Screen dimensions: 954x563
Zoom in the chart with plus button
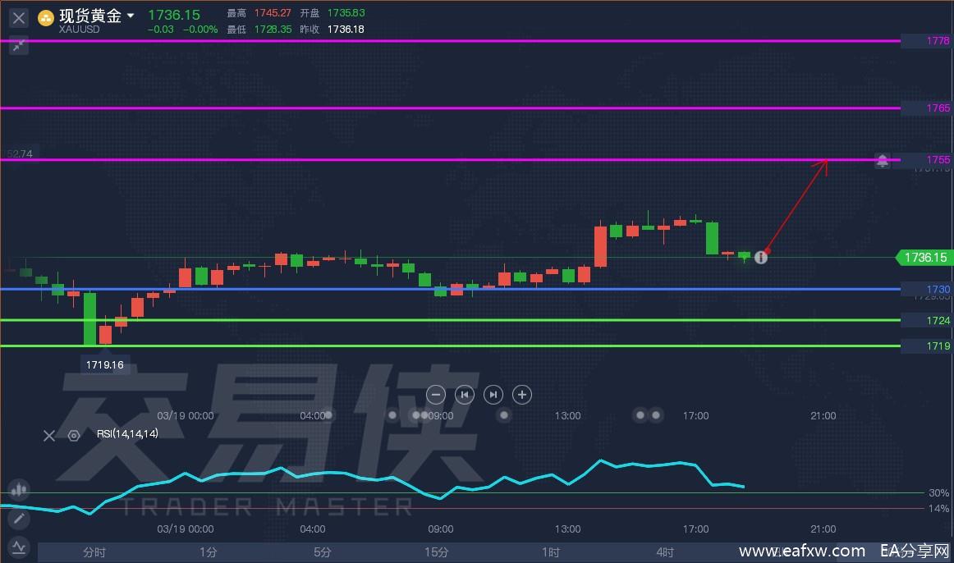point(521,395)
